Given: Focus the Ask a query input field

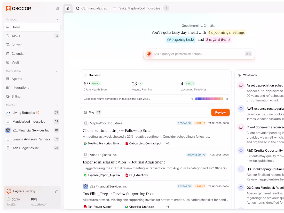Looking at the screenshot, I should pos(199,54).
